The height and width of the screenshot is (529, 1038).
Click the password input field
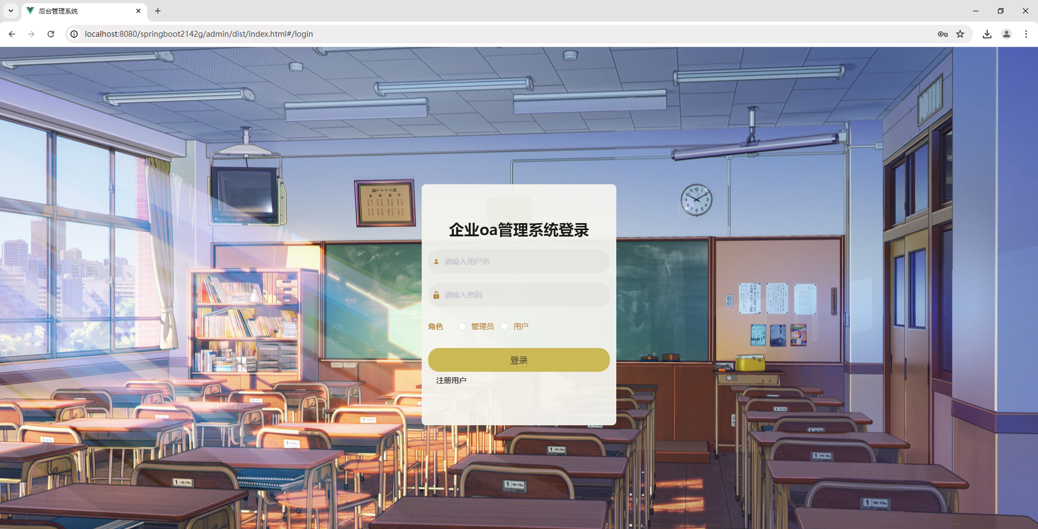518,294
